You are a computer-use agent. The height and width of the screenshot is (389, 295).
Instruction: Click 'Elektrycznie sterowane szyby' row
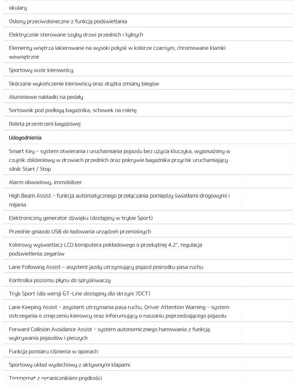[x=76, y=35]
